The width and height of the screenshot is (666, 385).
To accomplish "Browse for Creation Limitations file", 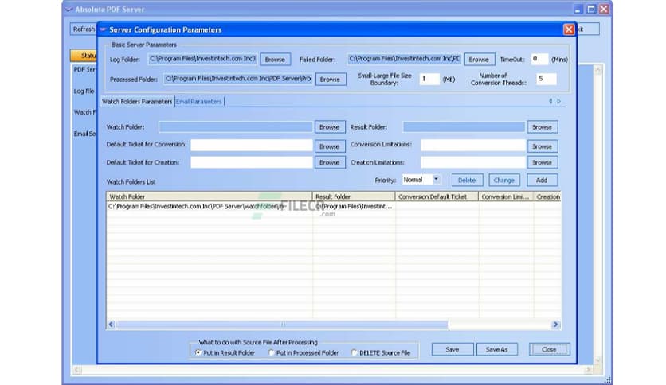I will (x=542, y=162).
